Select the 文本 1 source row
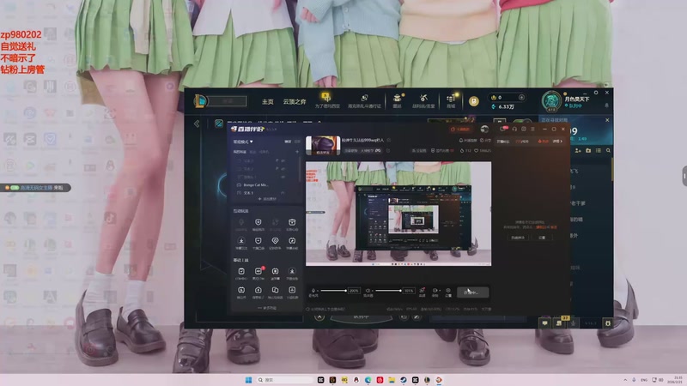This screenshot has height=386, width=687. click(x=261, y=192)
